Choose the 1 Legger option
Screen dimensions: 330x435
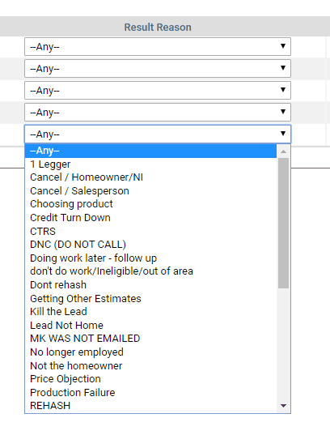[150, 164]
